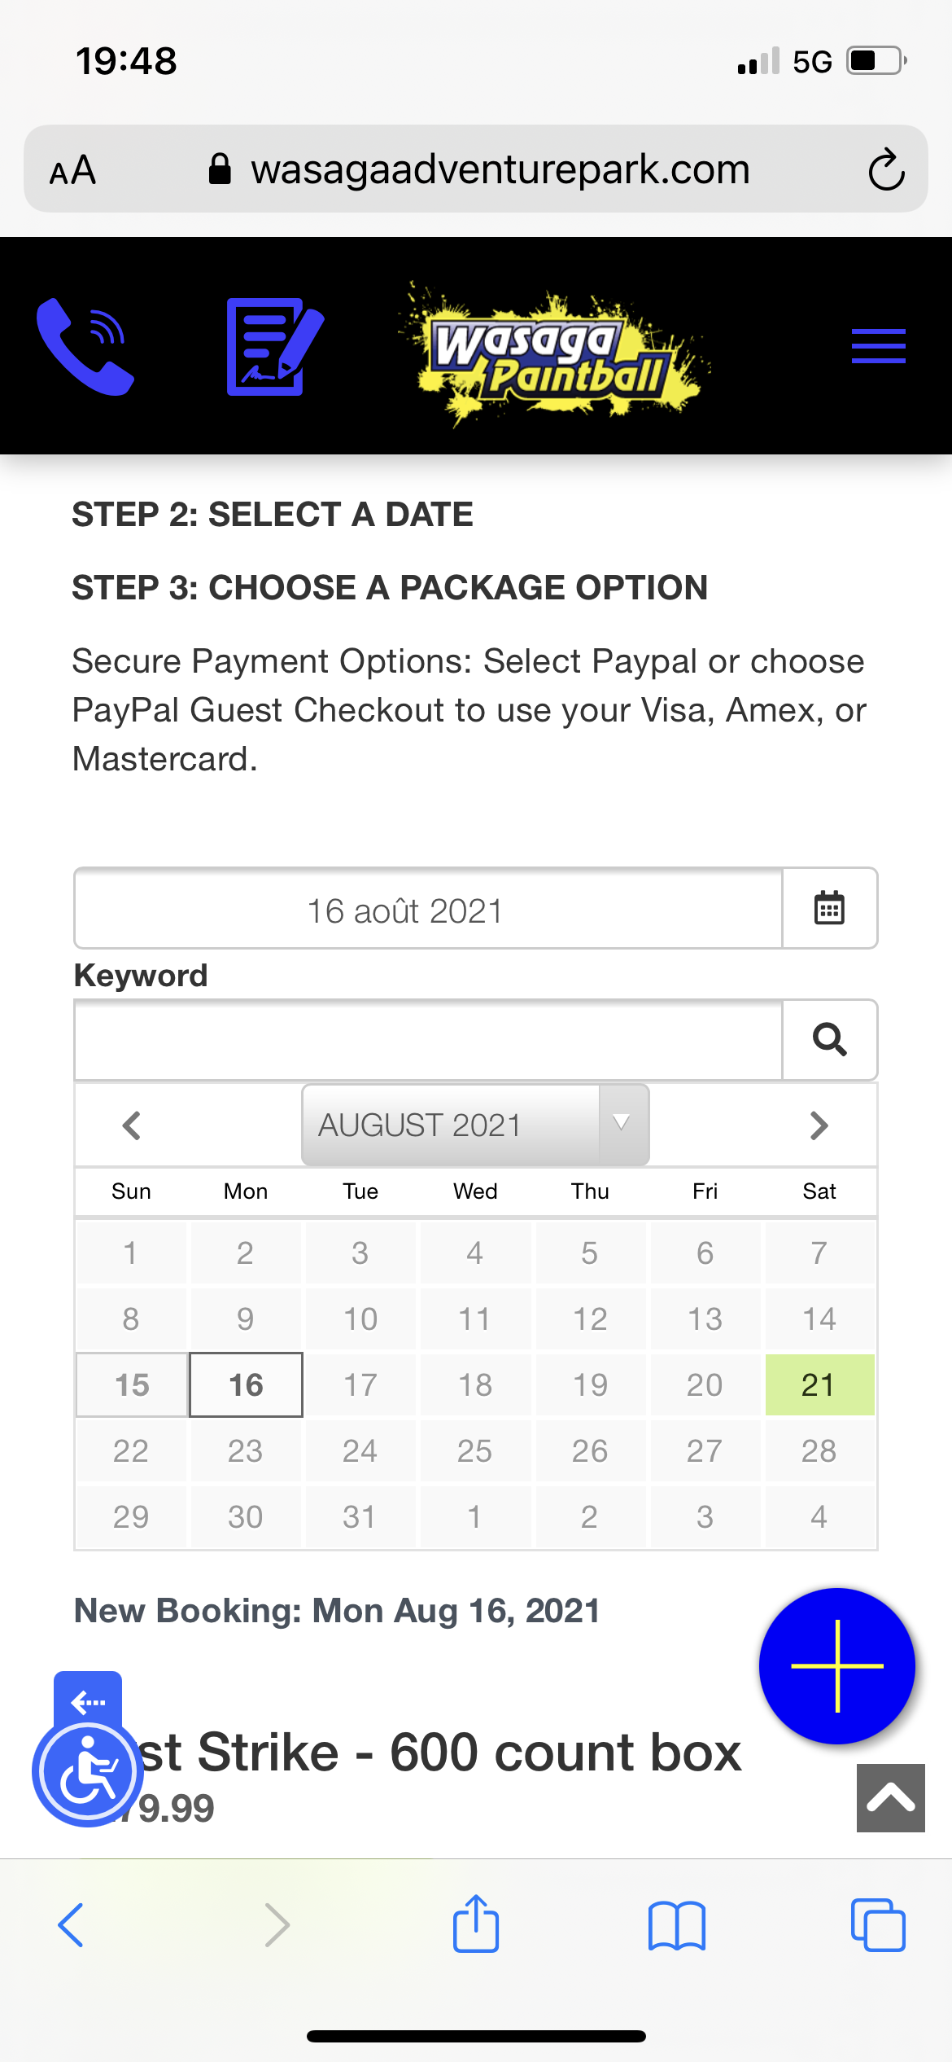Image resolution: width=952 pixels, height=2062 pixels.
Task: Click the 16 août 2021 date field
Action: (x=429, y=909)
